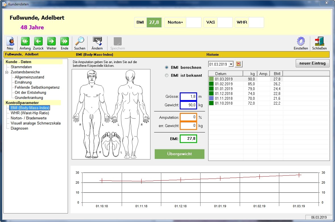Screen dimensions: 335x222
Task: Select Norton- / Bradenwerte in sidebar
Action: pos(28,118)
